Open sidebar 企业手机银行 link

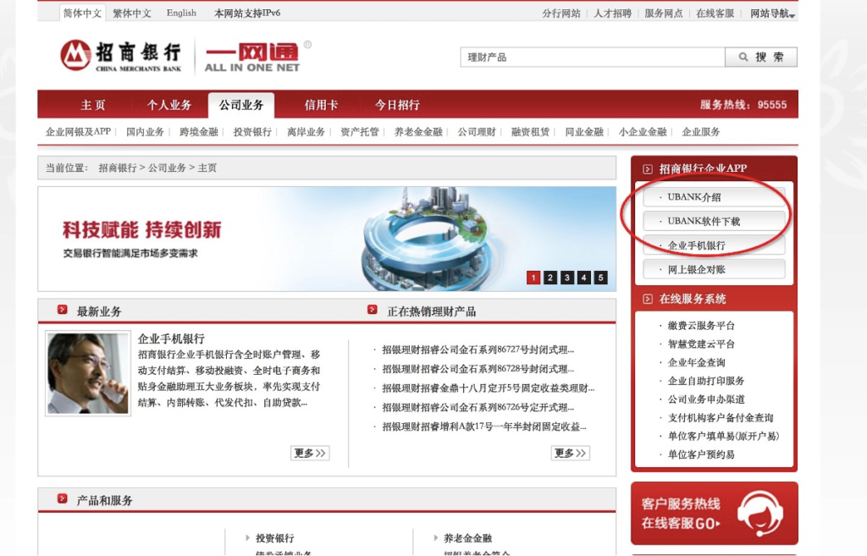tap(714, 245)
